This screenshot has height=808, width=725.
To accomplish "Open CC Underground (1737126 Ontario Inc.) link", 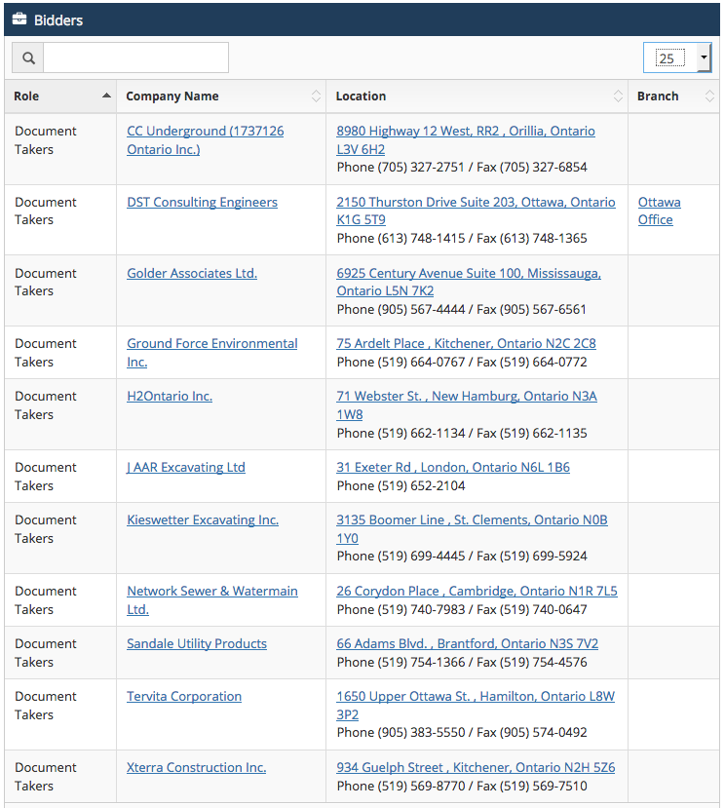I will (x=205, y=140).
